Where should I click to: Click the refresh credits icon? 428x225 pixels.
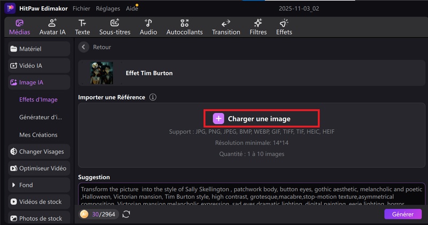pos(126,214)
